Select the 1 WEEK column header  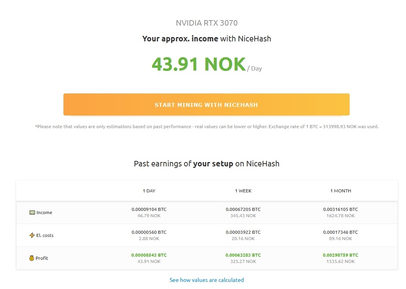pyautogui.click(x=243, y=191)
